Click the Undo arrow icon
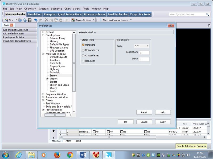 point(36,20)
